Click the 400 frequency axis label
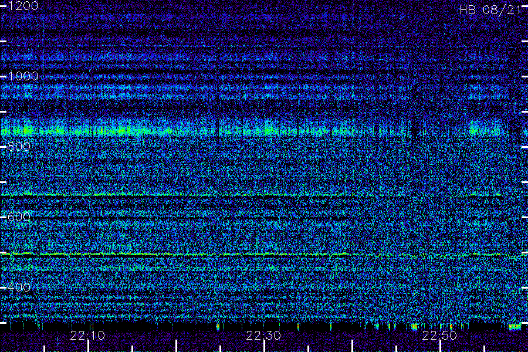This screenshot has height=352, width=528. pos(19,287)
